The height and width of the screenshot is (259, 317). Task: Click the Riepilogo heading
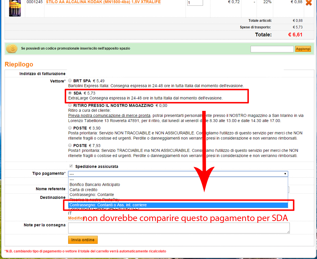tap(19, 64)
